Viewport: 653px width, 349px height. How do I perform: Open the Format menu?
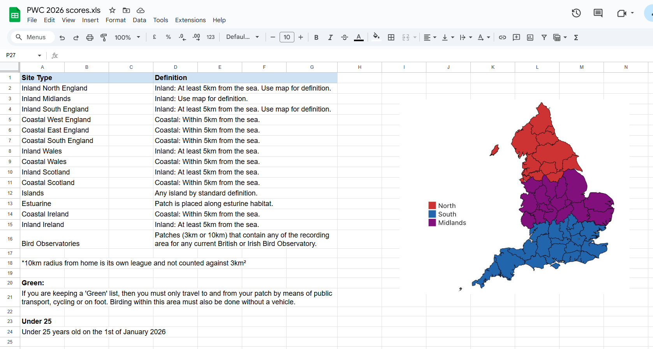pos(116,20)
